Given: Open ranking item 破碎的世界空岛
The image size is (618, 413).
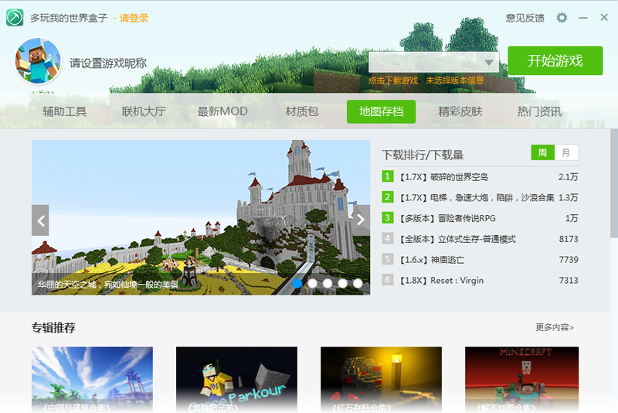Looking at the screenshot, I should point(480,176).
